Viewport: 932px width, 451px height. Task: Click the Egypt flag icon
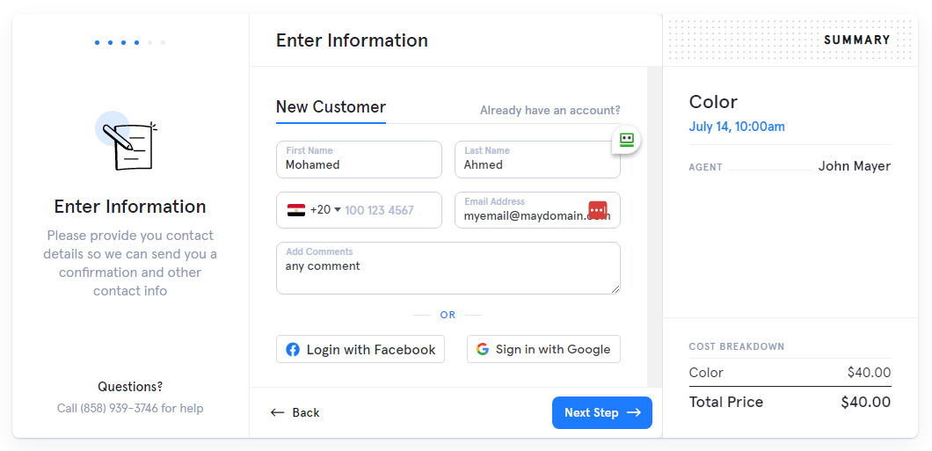296,210
